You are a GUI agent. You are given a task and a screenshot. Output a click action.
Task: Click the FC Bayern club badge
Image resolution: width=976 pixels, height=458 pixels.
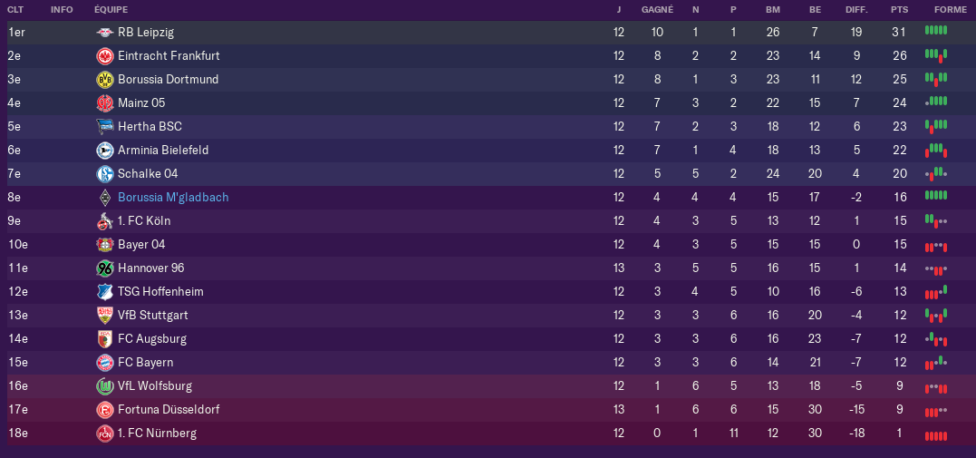coord(104,363)
